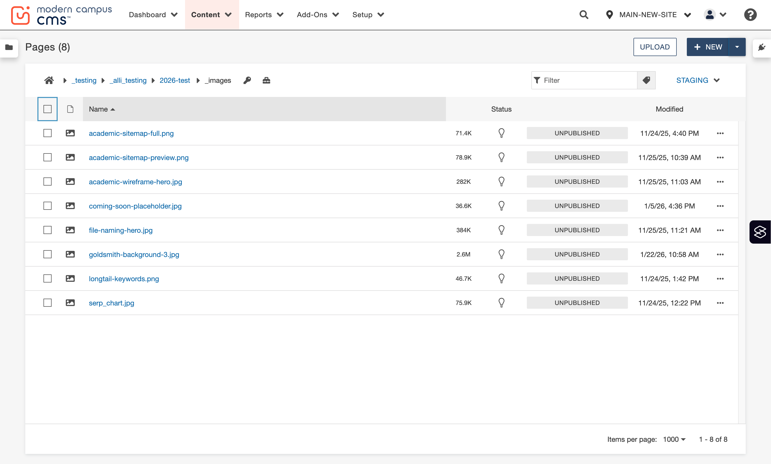Open the file navigation folder sidebar icon
The width and height of the screenshot is (771, 464).
point(9,47)
